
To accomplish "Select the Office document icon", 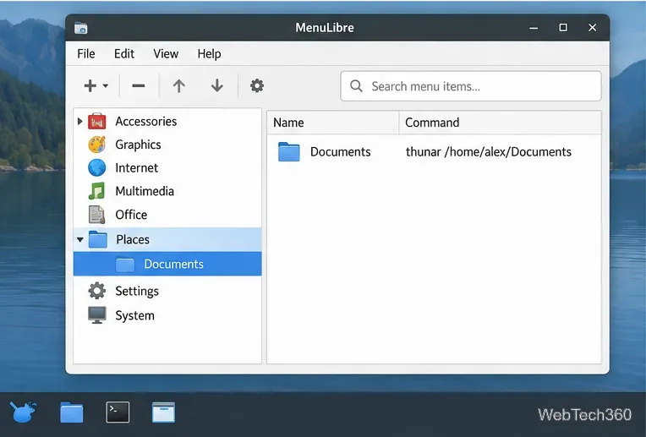I will click(97, 215).
